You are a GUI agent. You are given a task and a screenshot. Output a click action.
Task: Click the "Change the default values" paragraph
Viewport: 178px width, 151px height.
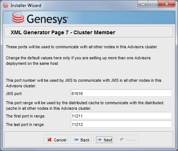click(78, 61)
